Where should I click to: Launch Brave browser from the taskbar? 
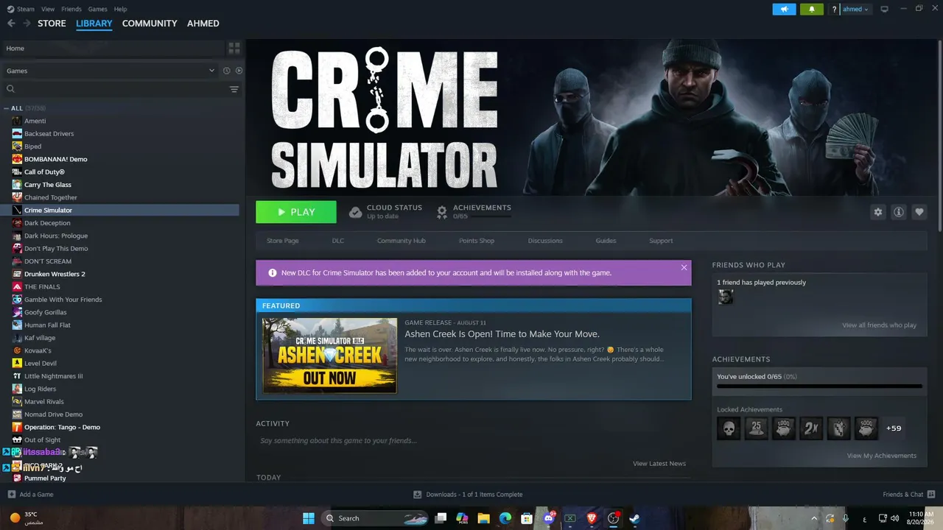[592, 518]
